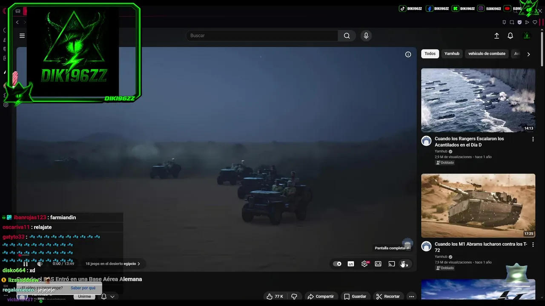Screen dimensions: 545x306
Task: Toggle subtitles captions in player
Action: [351, 264]
